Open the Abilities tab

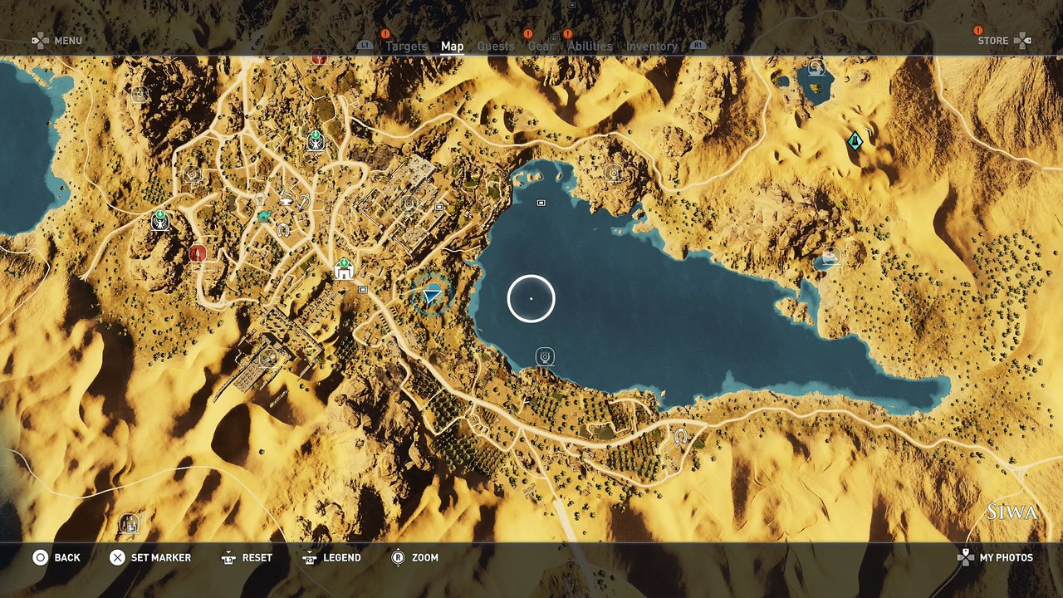(x=590, y=47)
